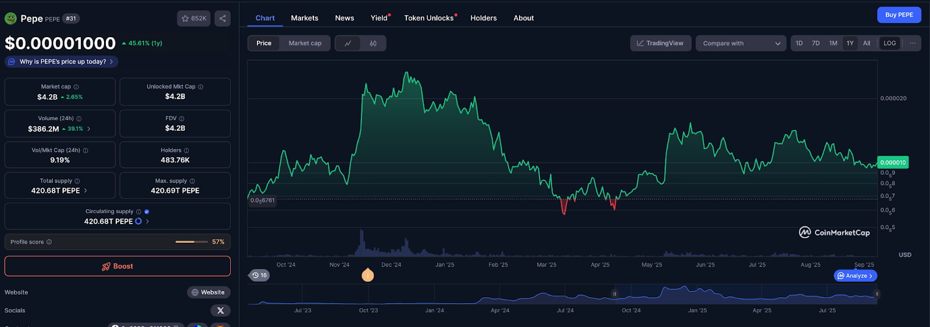Viewport: 930px width, 327px height.
Task: Expand Circulating supply details chevron
Action: 148,221
